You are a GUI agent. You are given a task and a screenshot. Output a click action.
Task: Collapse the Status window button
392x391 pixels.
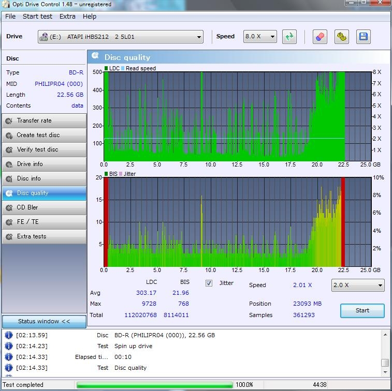[x=44, y=321]
